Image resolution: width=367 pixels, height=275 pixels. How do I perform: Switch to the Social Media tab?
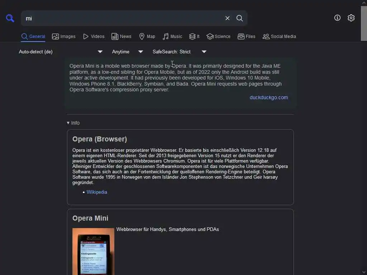(279, 37)
